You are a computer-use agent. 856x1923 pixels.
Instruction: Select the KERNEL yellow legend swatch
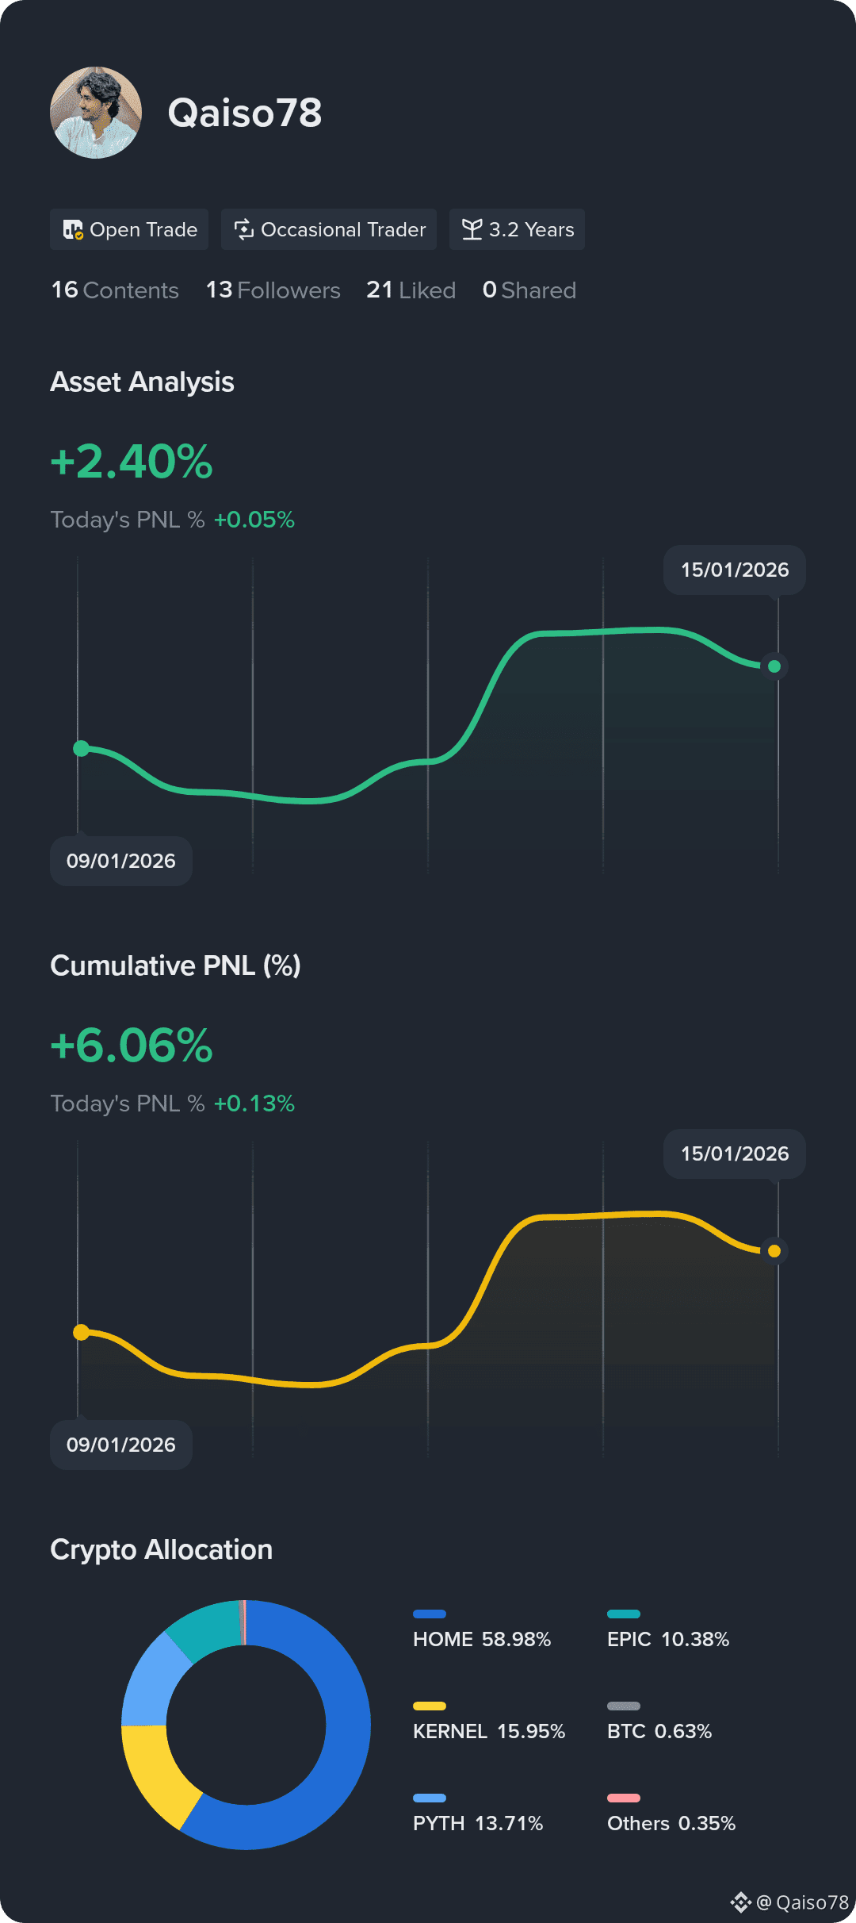[x=430, y=1706]
